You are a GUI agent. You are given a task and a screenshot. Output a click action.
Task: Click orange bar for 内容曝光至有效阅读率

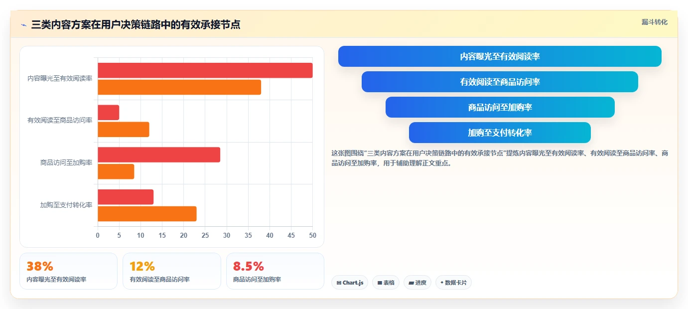tap(179, 87)
